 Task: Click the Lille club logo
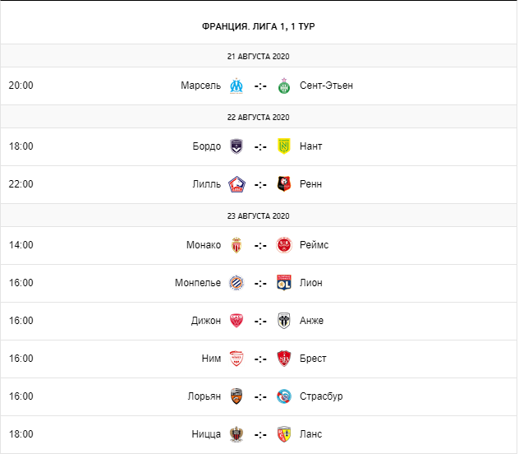pyautogui.click(x=237, y=184)
